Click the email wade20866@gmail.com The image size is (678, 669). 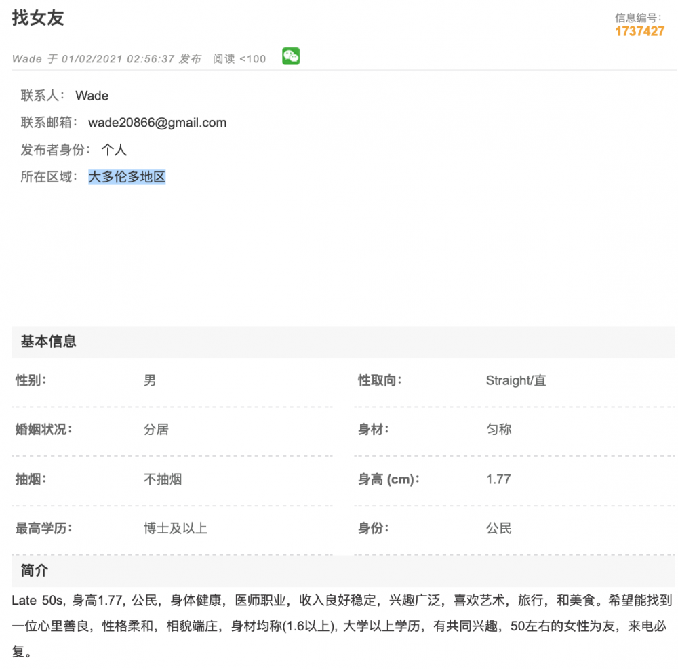point(157,123)
